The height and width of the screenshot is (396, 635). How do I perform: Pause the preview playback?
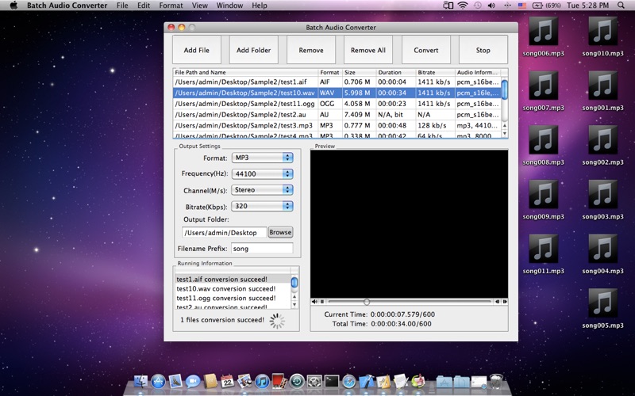(322, 302)
